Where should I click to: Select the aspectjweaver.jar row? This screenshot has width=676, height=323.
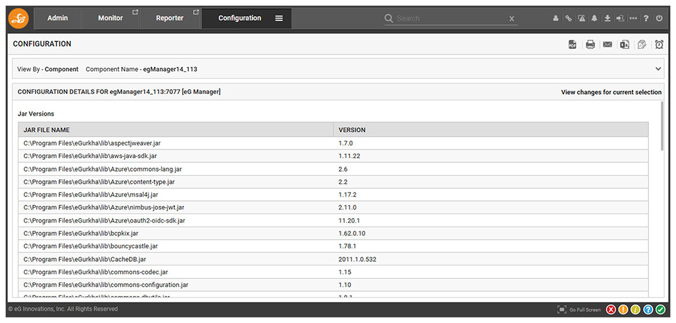tap(333, 143)
